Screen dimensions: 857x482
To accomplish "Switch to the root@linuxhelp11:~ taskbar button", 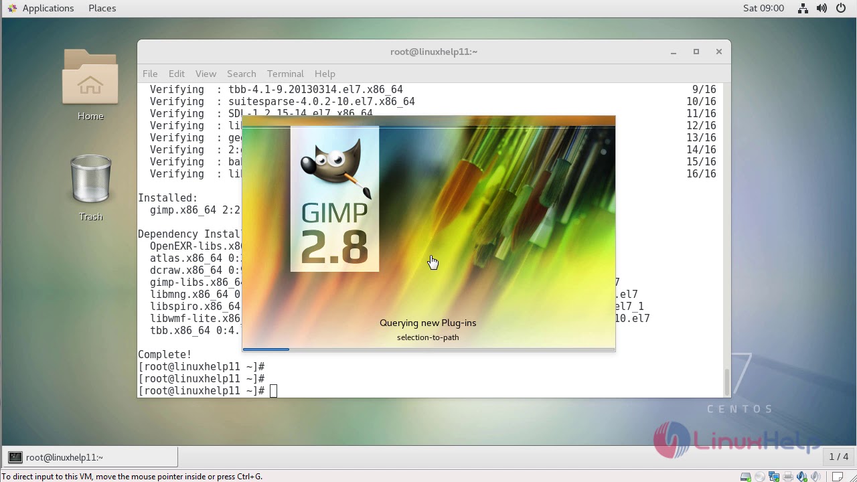I will pyautogui.click(x=90, y=457).
